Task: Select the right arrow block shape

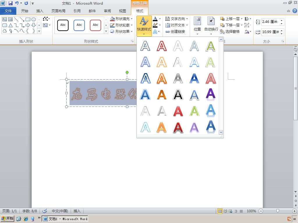Action: coord(28,25)
